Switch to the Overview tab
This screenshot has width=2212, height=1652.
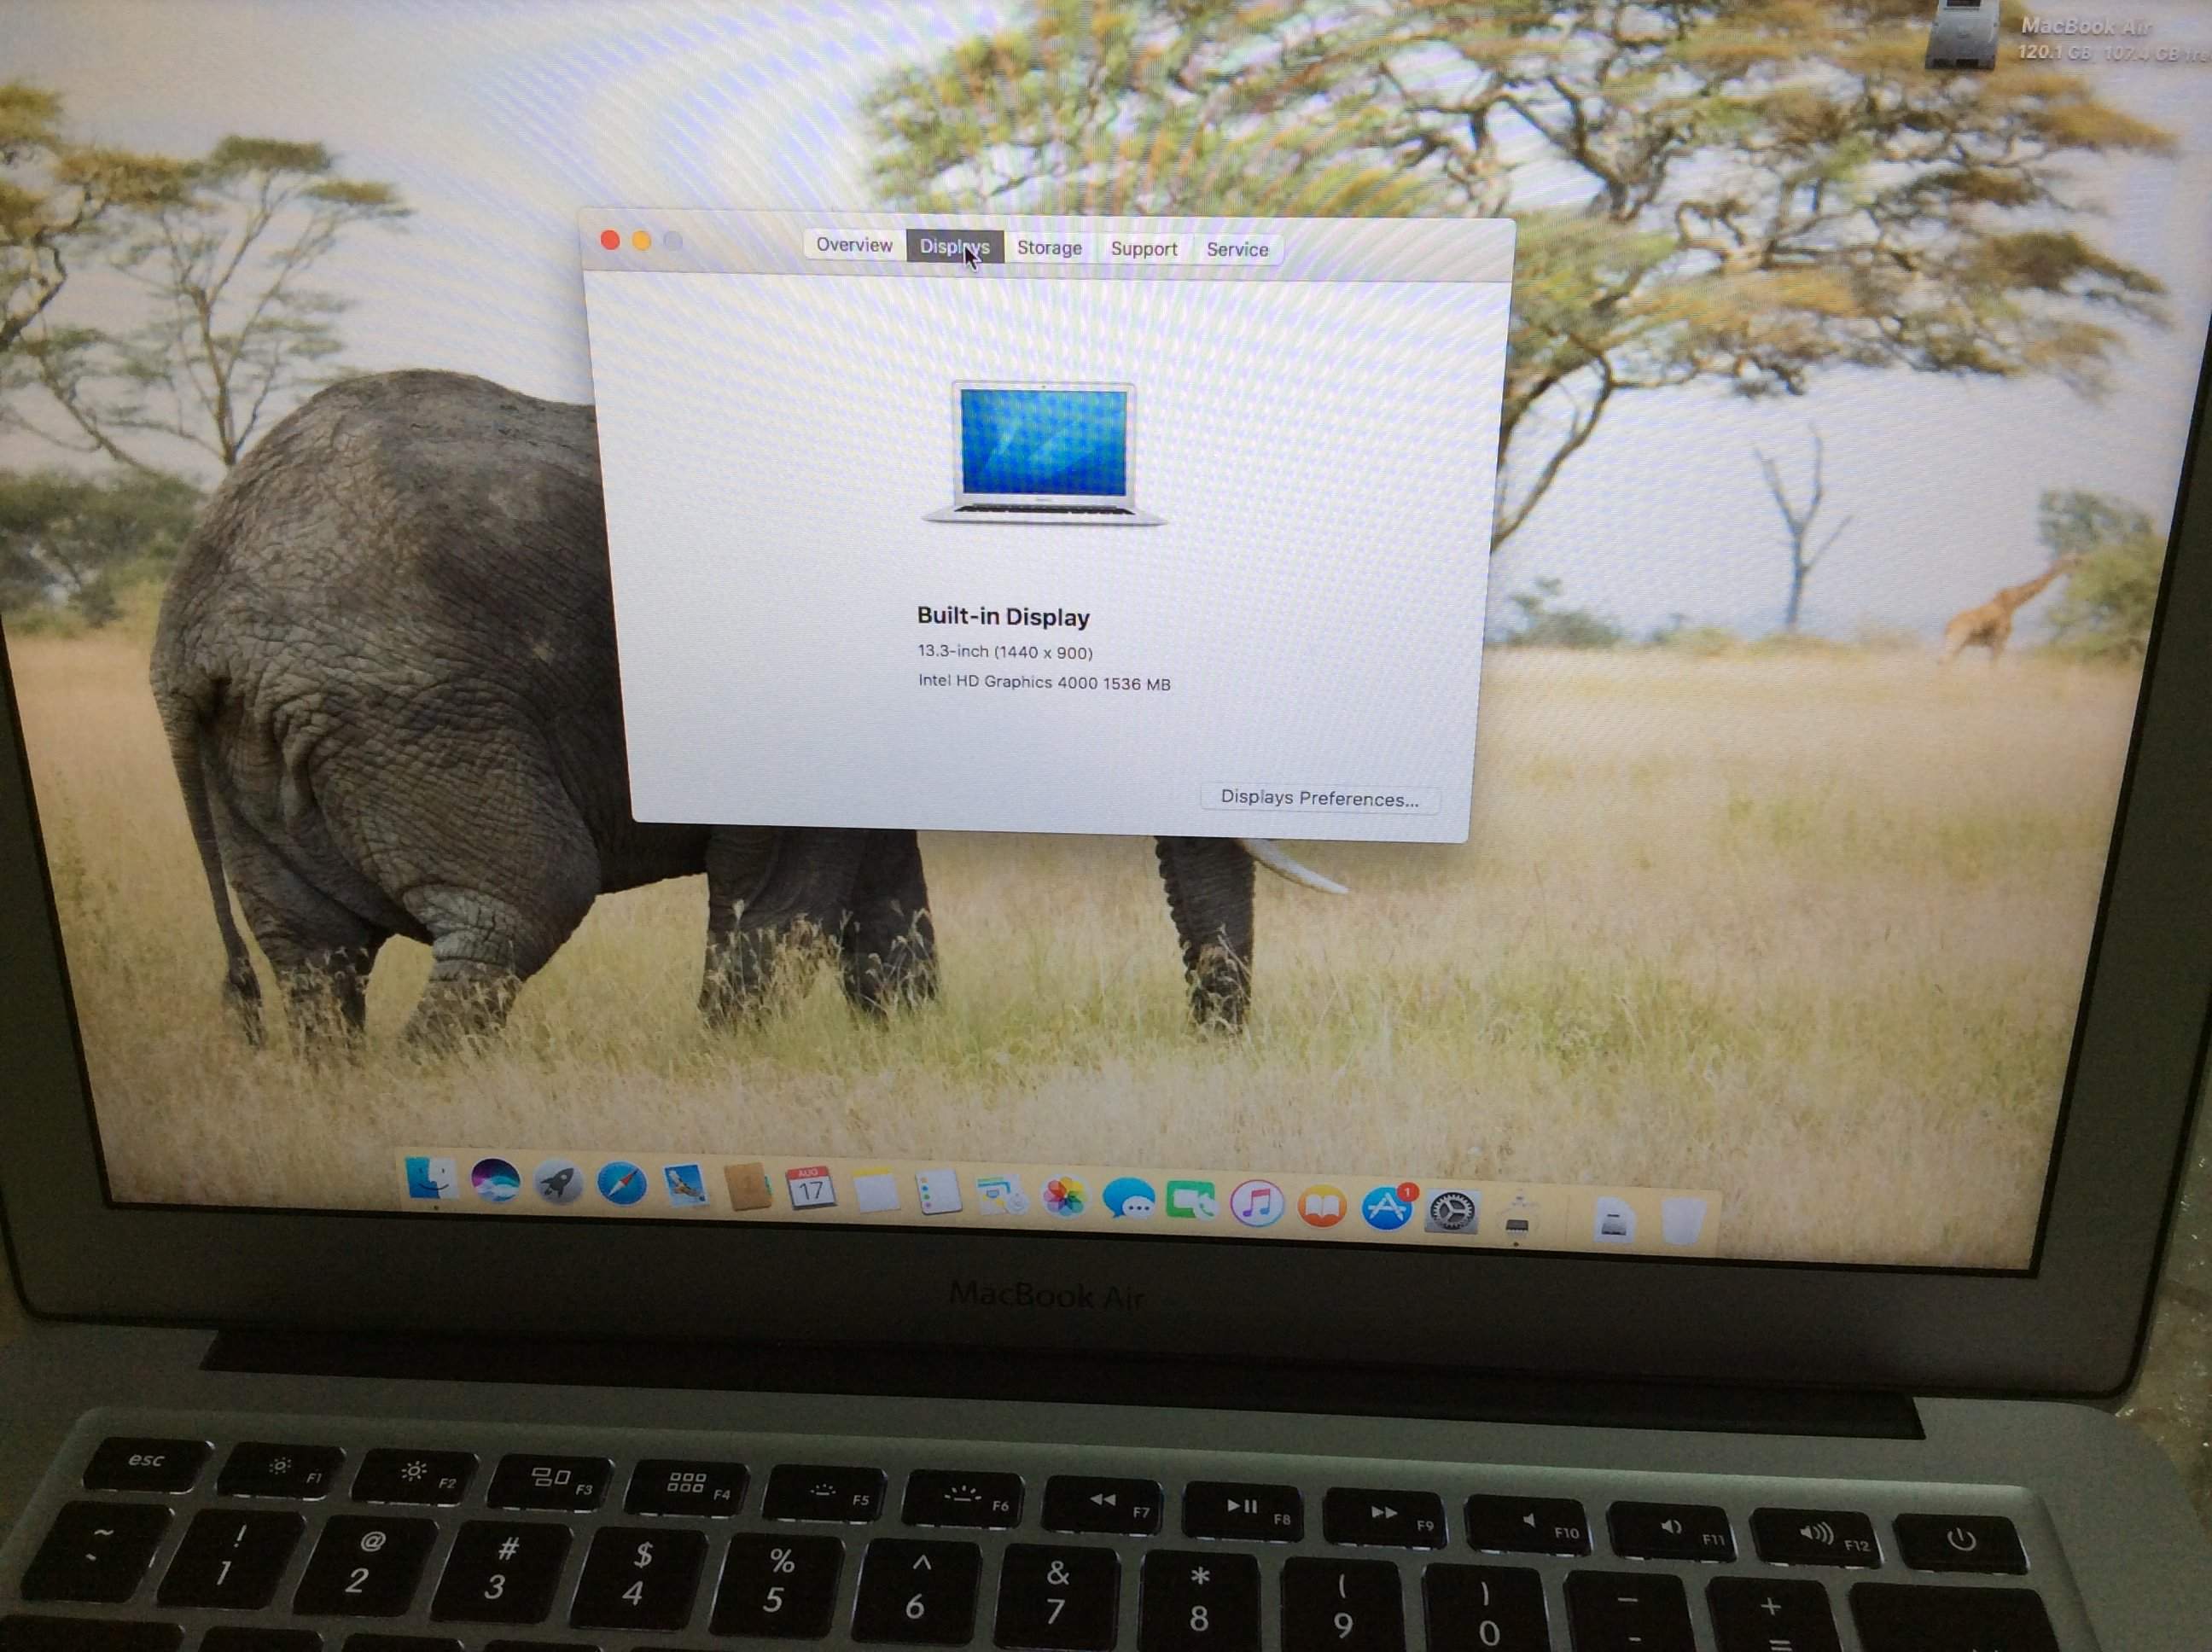click(x=854, y=245)
